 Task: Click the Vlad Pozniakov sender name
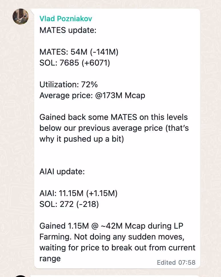pyautogui.click(x=66, y=19)
